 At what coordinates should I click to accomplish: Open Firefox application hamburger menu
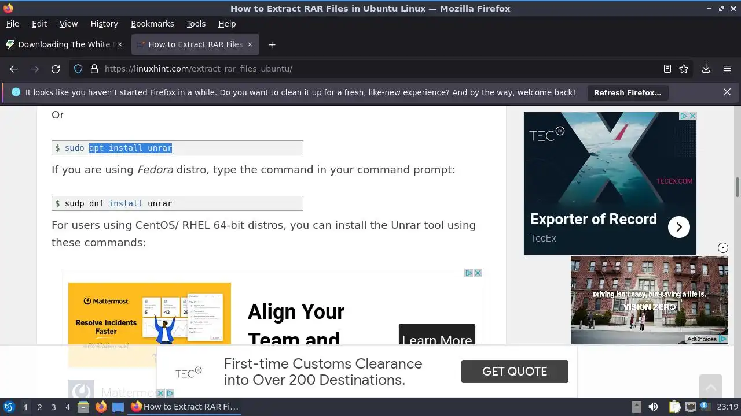727,69
